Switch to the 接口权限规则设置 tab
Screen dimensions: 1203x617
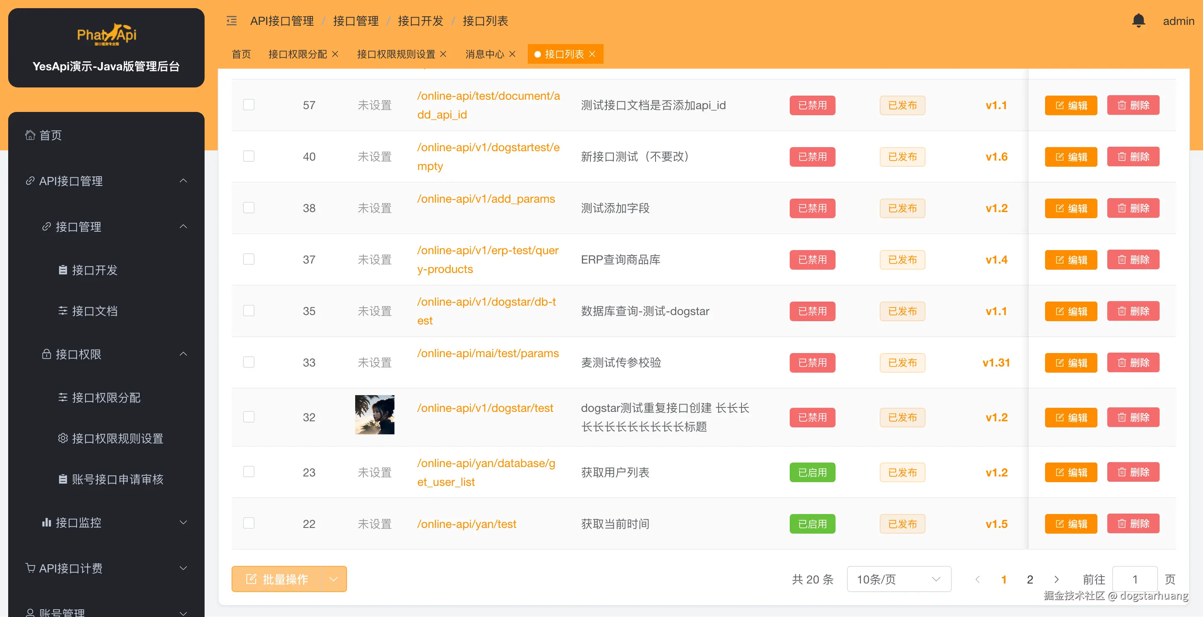[396, 54]
